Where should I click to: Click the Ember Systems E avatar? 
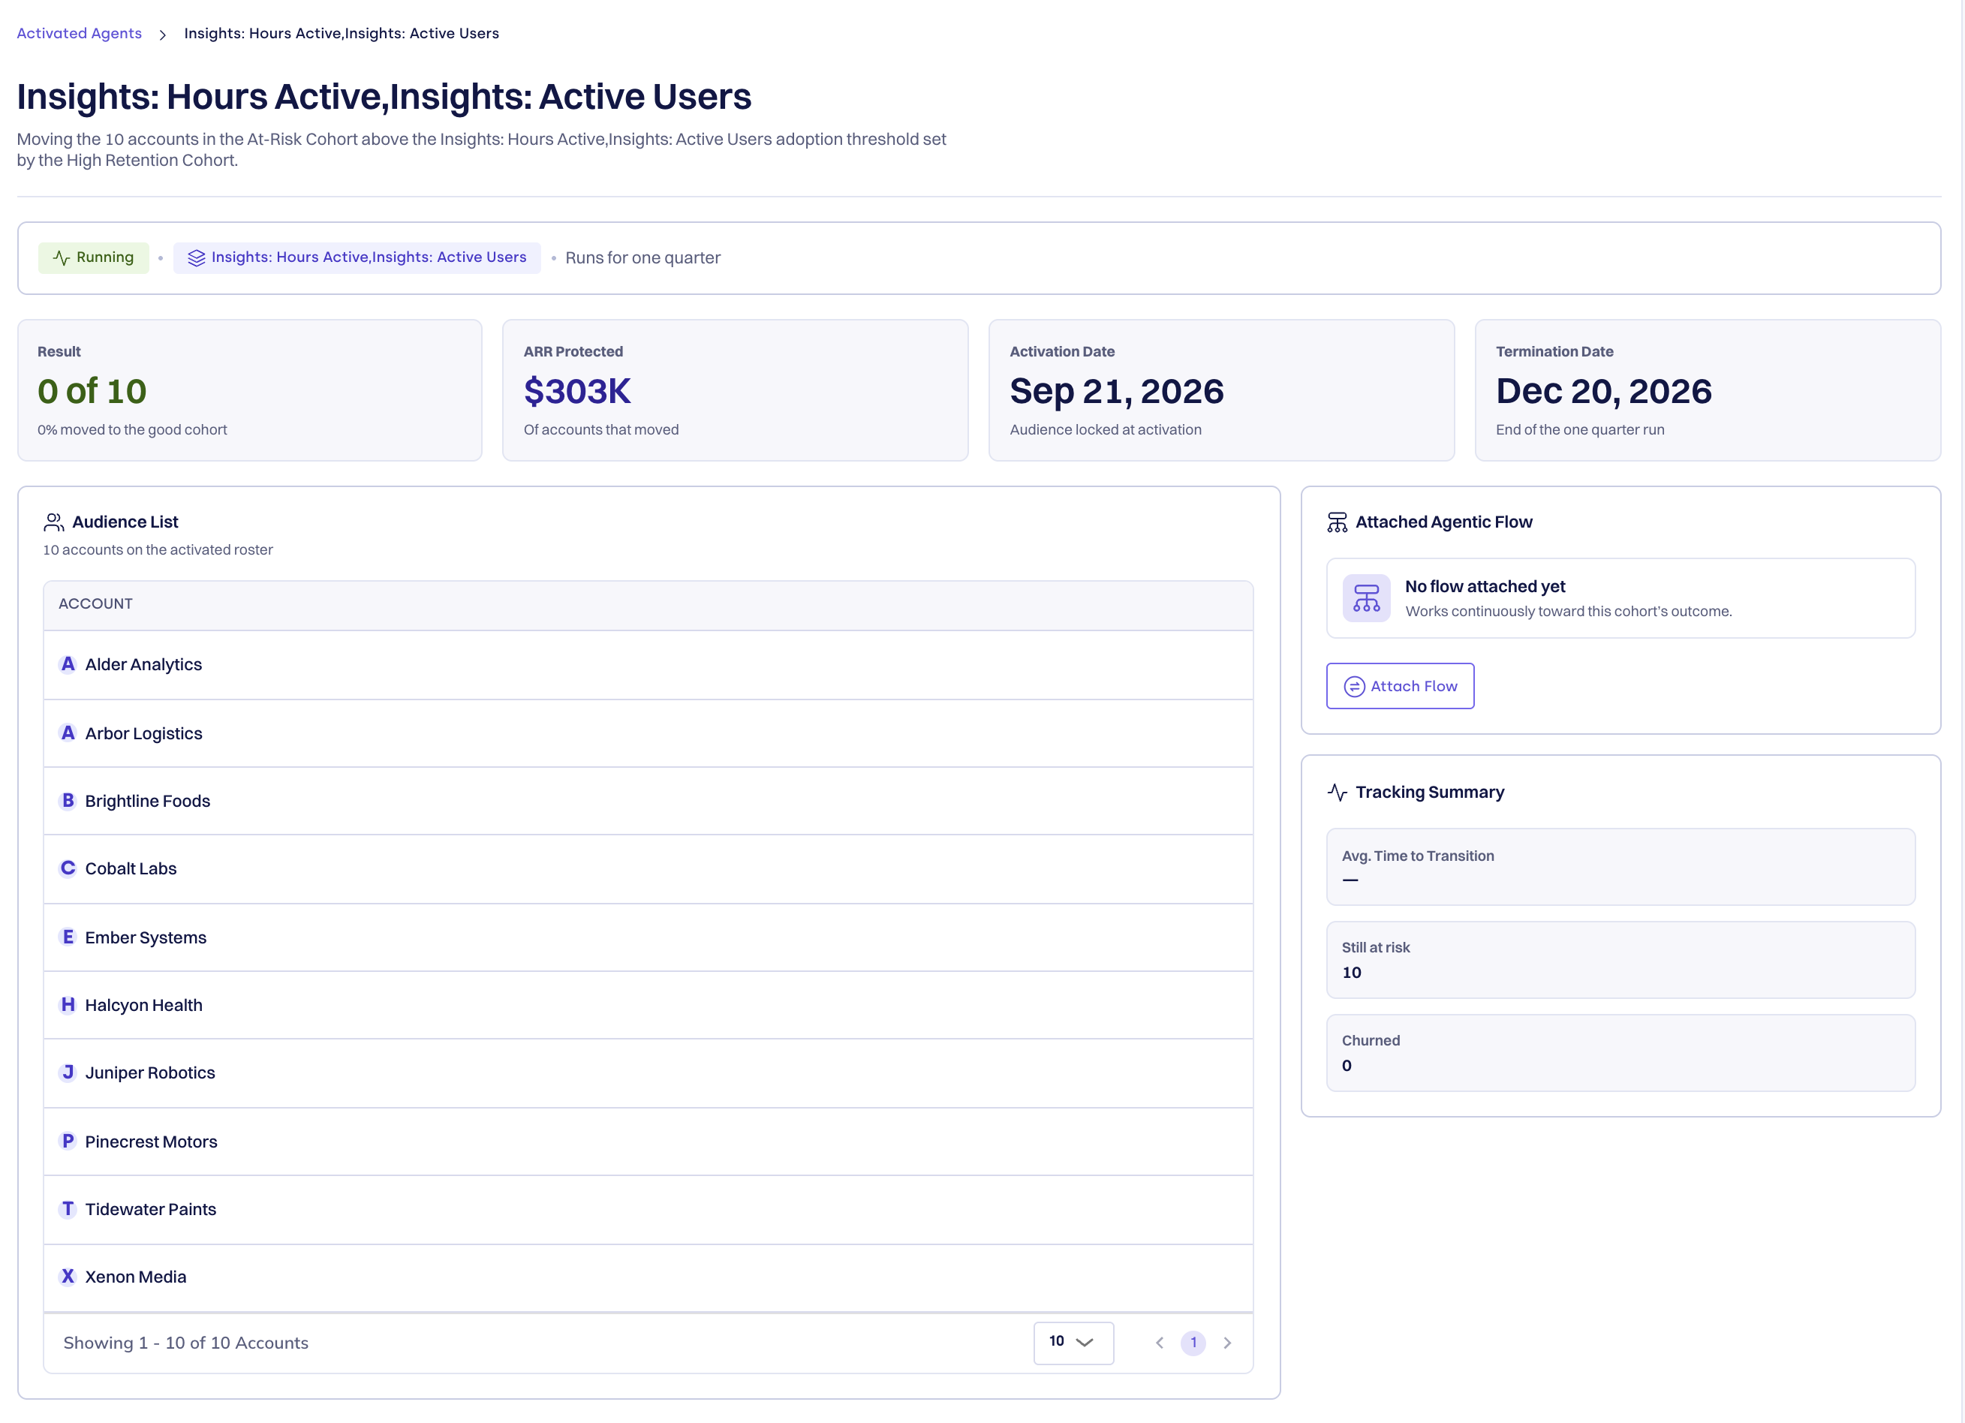tap(68, 937)
